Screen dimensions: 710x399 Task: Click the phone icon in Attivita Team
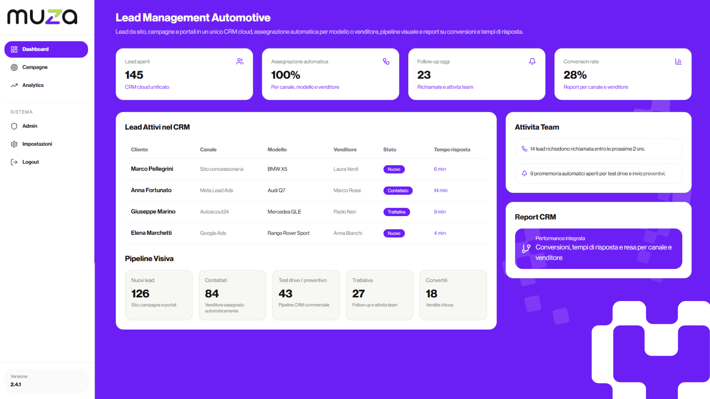524,149
